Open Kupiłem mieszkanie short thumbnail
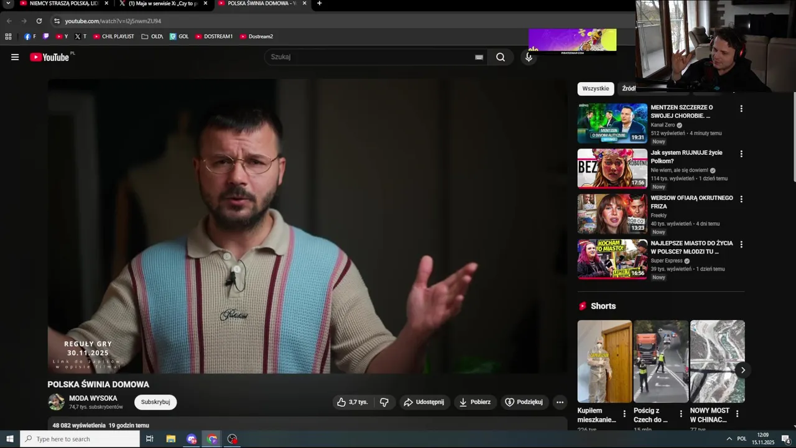Viewport: 796px width, 448px height. [604, 361]
